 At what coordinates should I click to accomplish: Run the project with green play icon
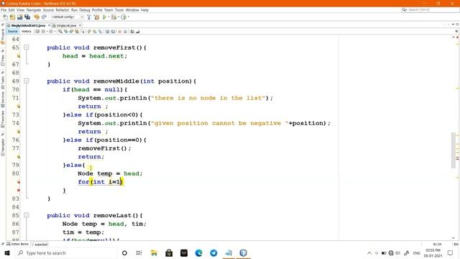(x=104, y=17)
